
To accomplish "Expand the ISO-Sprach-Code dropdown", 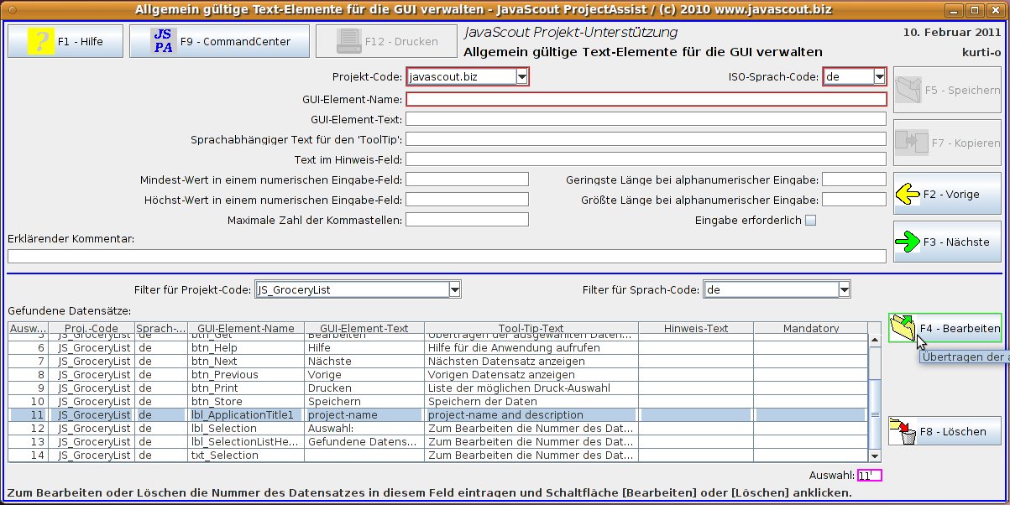I will 879,77.
